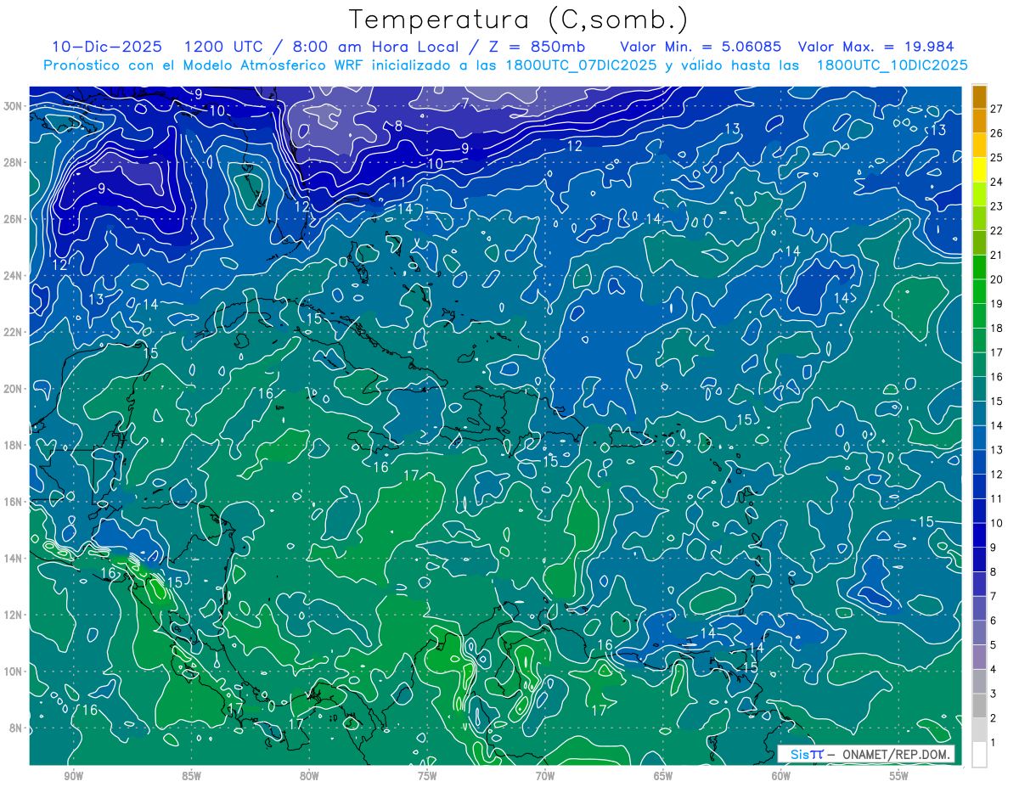Select the date text "10-Dic-2025"
This screenshot has height=787, width=1019.
(x=108, y=47)
